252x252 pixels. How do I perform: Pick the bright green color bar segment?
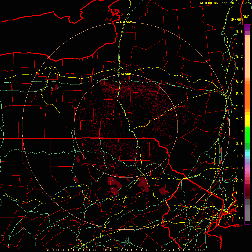tap(247, 135)
